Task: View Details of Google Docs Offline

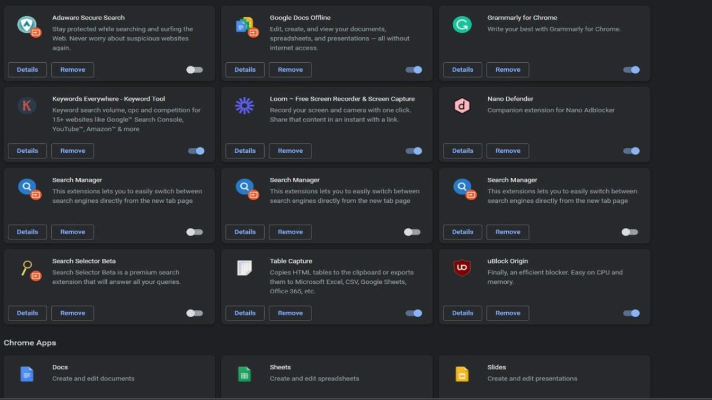Action: (245, 70)
